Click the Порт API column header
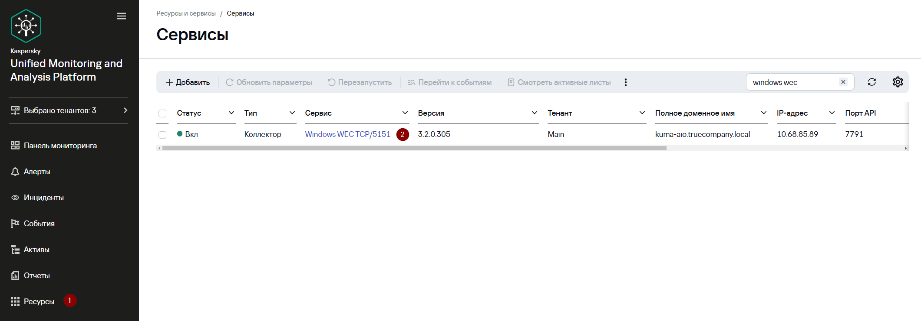Screen dimensions: 921x321 tap(860, 113)
